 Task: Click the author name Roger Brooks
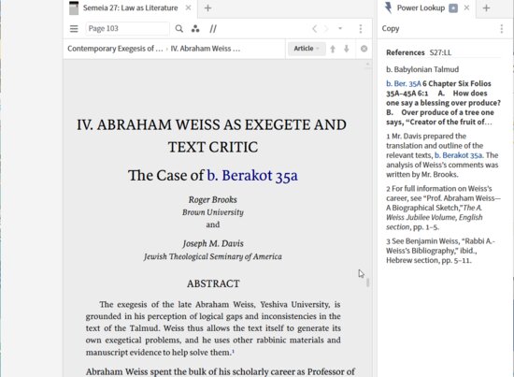(213, 199)
